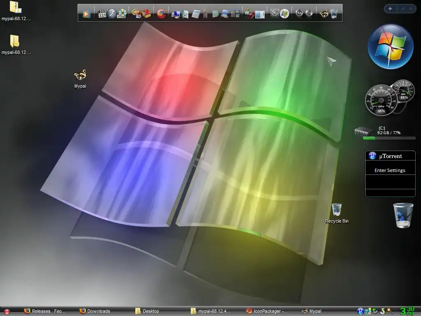Open the control panel tiles icon in dock
Screen dimensions: 421x316
(x=235, y=14)
